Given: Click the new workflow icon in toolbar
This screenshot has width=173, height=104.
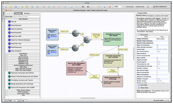Looking at the screenshot, I should [5, 7].
